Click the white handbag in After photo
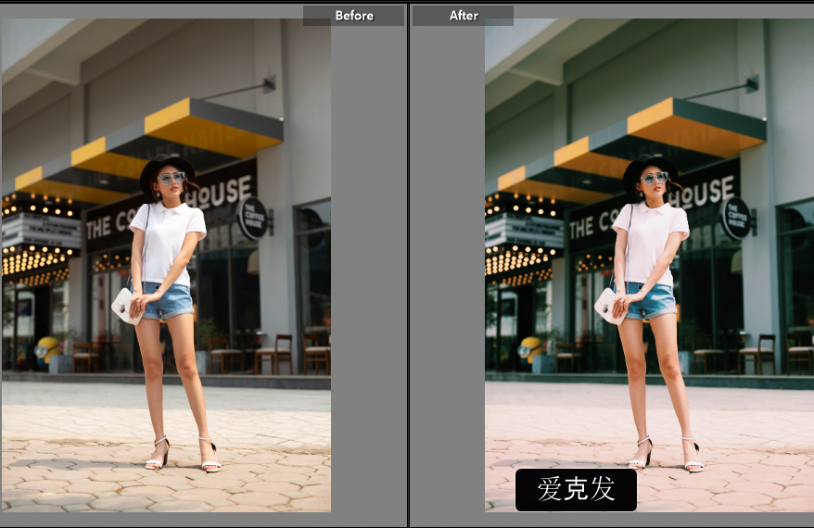This screenshot has width=814, height=528. tap(607, 305)
